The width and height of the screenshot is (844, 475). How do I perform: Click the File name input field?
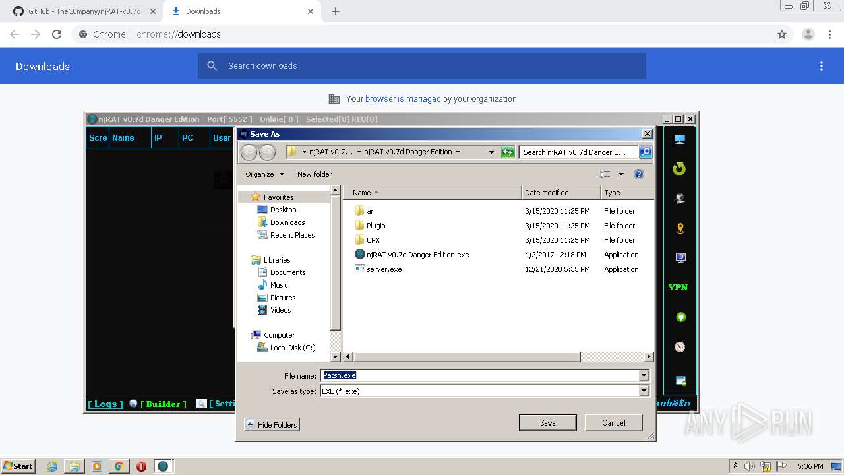pyautogui.click(x=479, y=375)
